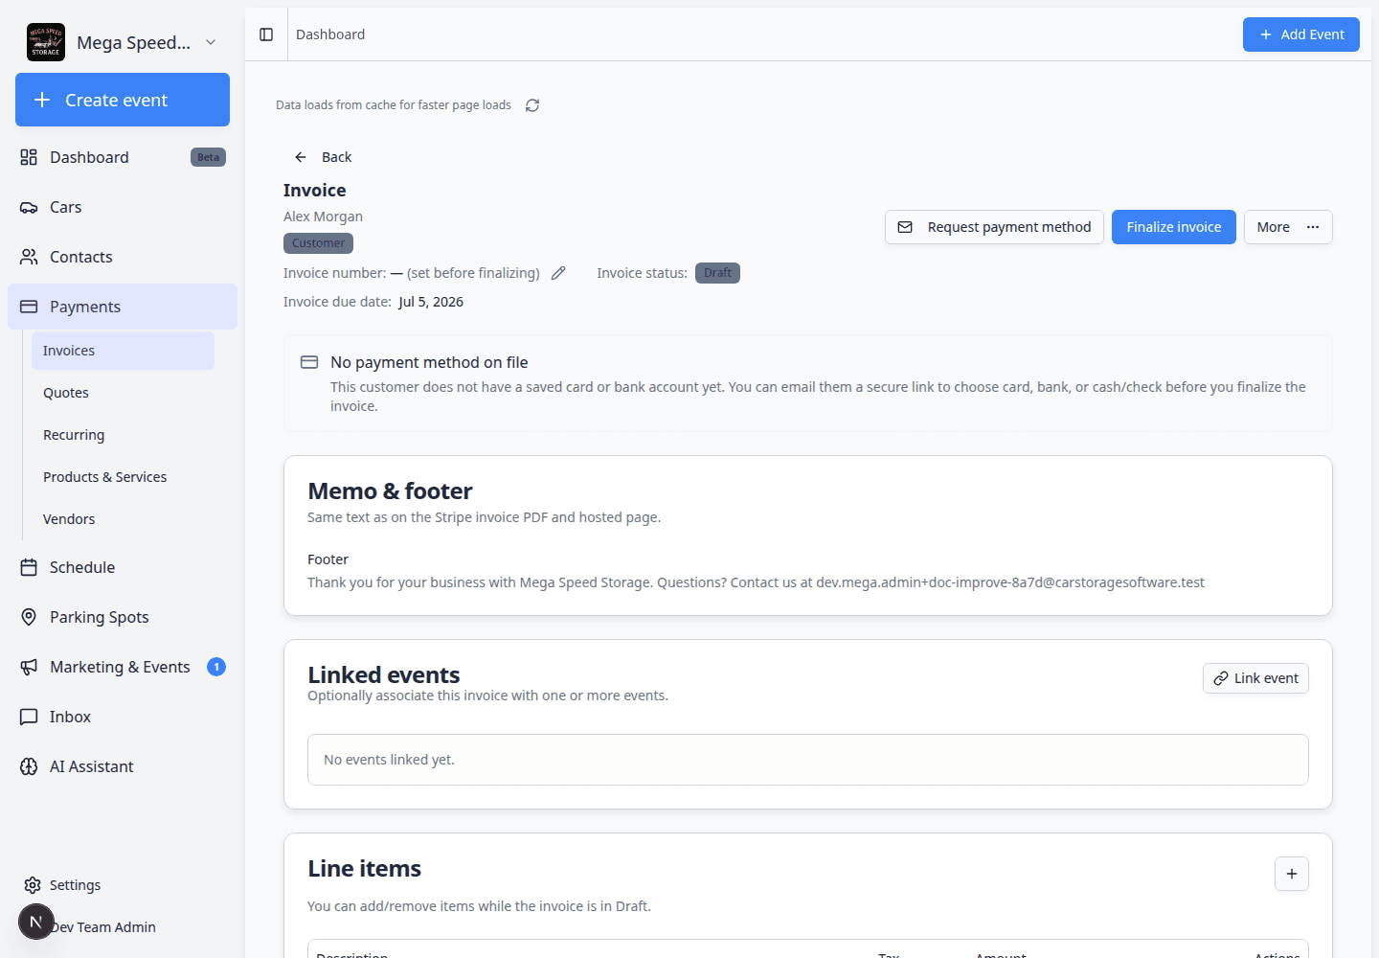Open Dev Team Admin profile
This screenshot has height=958, width=1379.
tap(103, 927)
